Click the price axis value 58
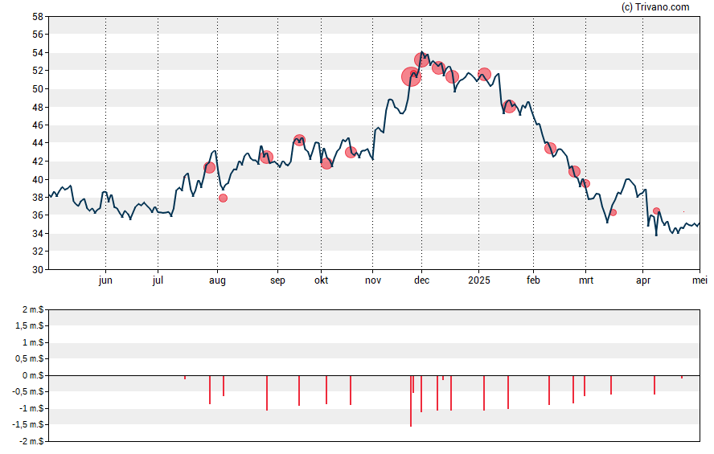714x454 pixels. click(x=38, y=17)
